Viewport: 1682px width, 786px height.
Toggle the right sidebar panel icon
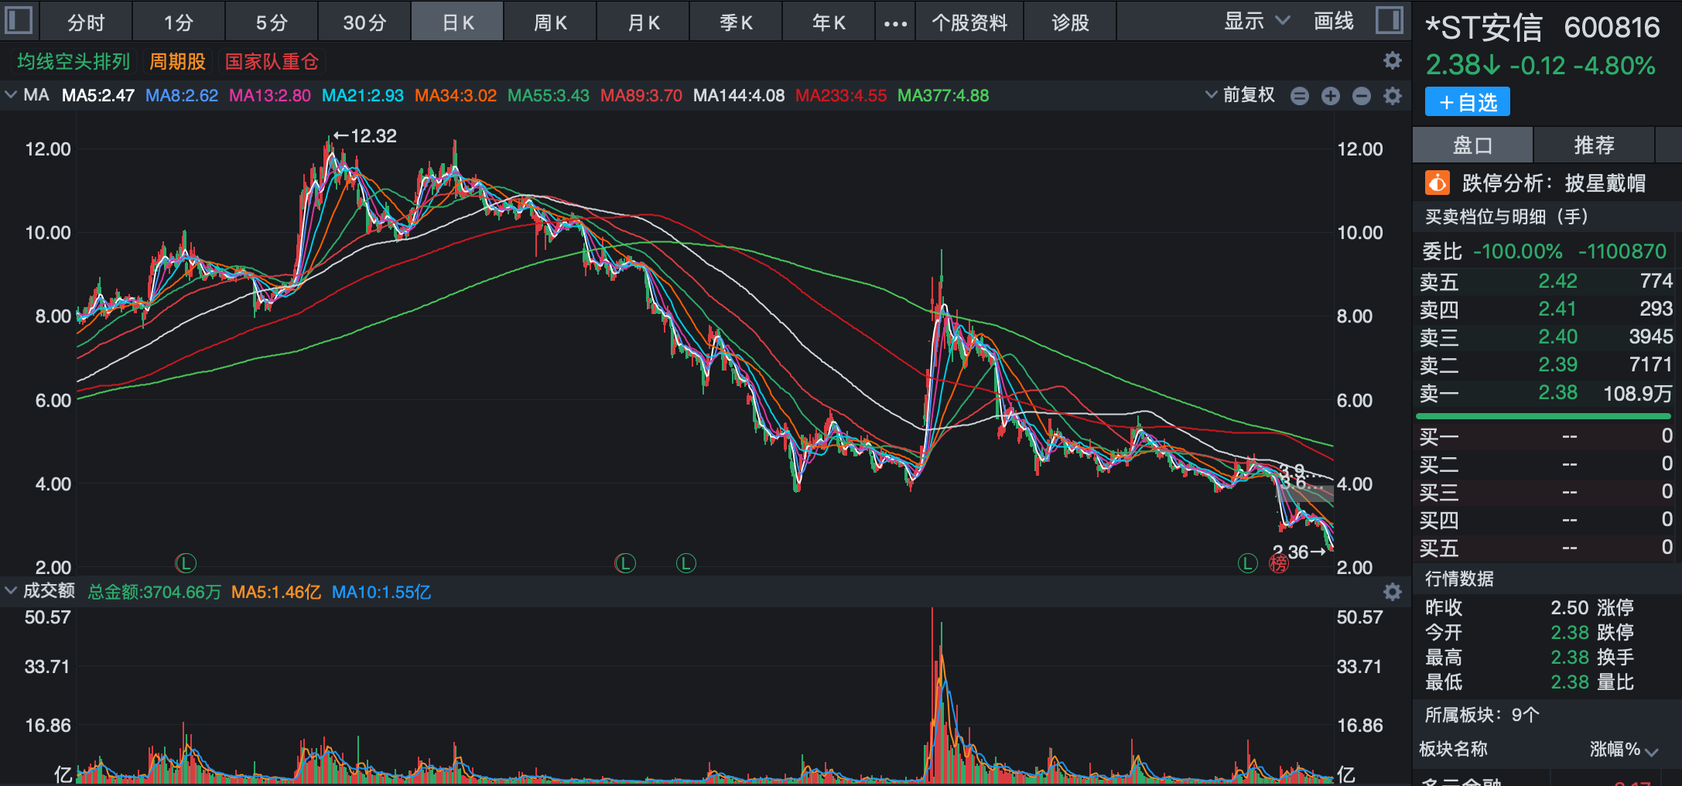coord(1389,20)
